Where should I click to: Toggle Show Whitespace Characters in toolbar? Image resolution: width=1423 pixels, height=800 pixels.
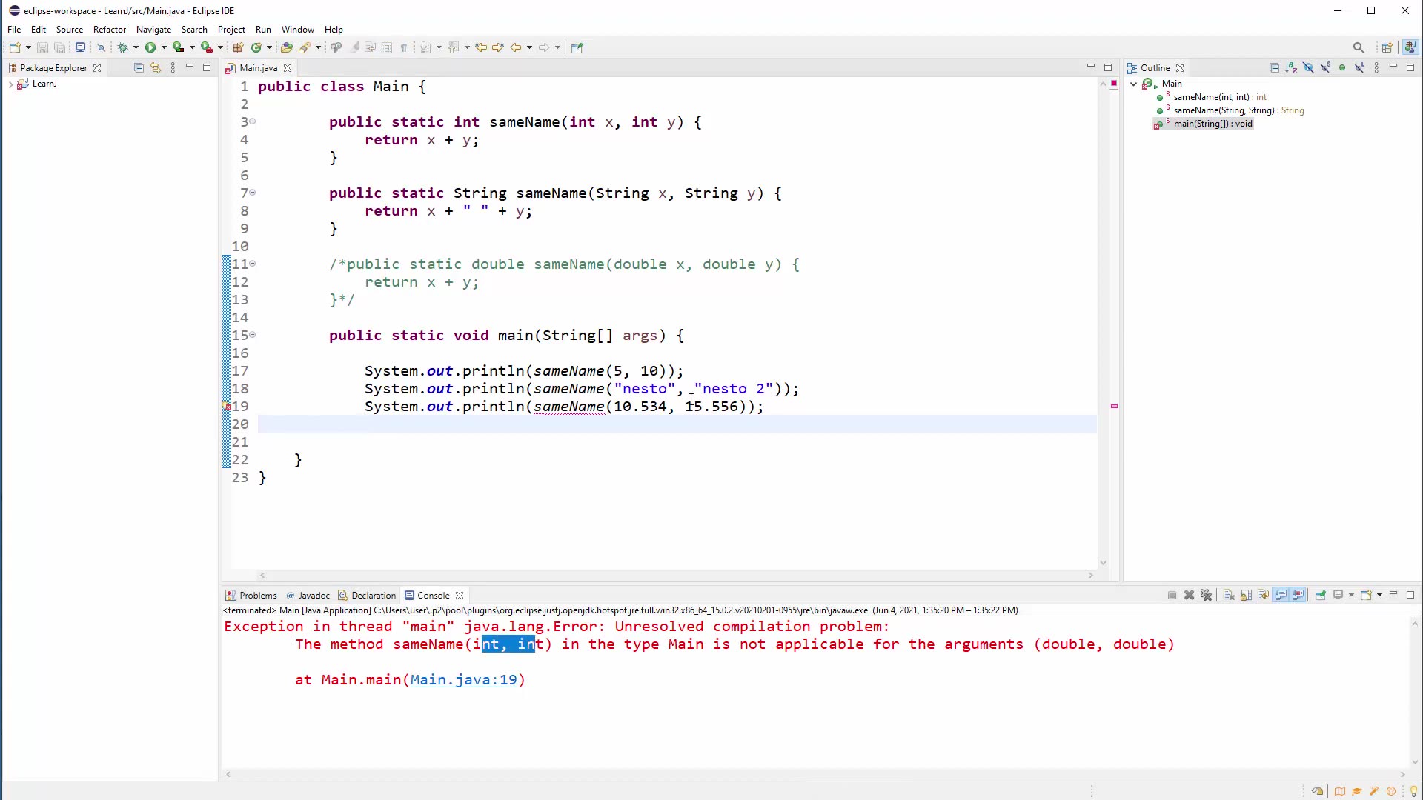[404, 47]
